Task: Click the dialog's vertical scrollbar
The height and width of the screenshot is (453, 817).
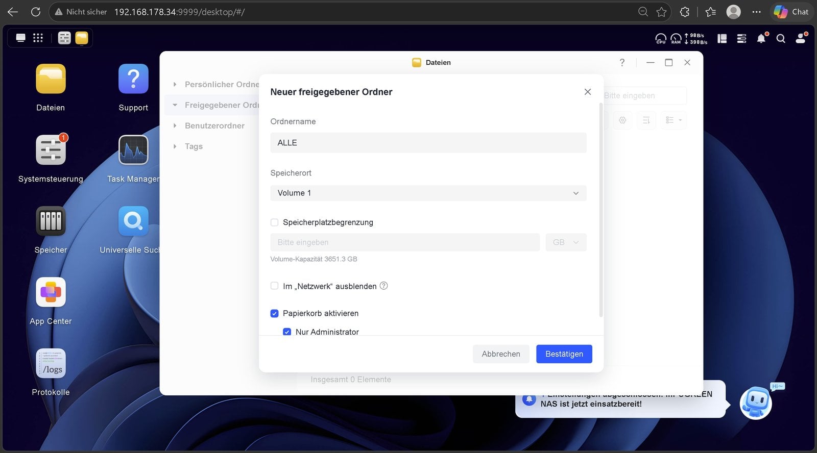Action: [601, 210]
